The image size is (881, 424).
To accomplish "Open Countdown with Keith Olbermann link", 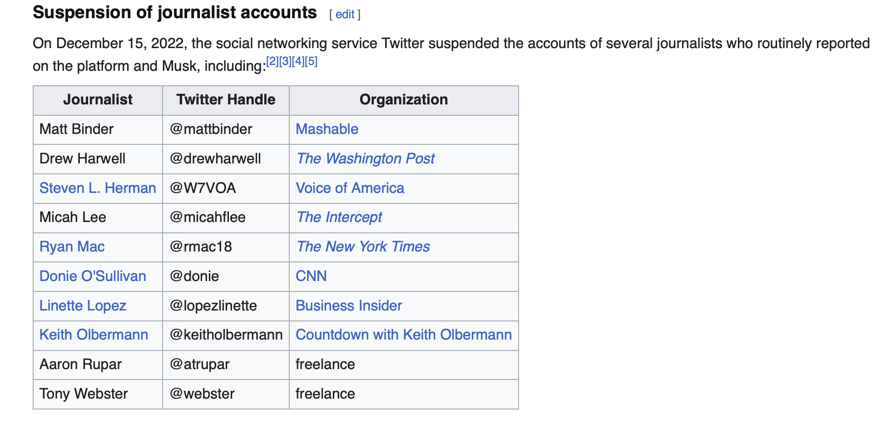I will coord(404,335).
